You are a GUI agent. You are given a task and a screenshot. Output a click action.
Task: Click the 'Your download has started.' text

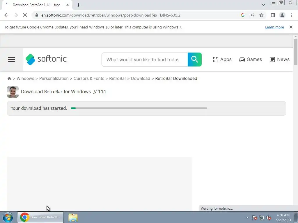pyautogui.click(x=39, y=108)
